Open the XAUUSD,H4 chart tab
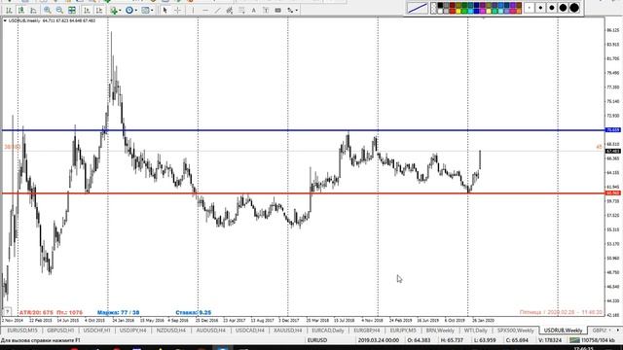 click(288, 331)
